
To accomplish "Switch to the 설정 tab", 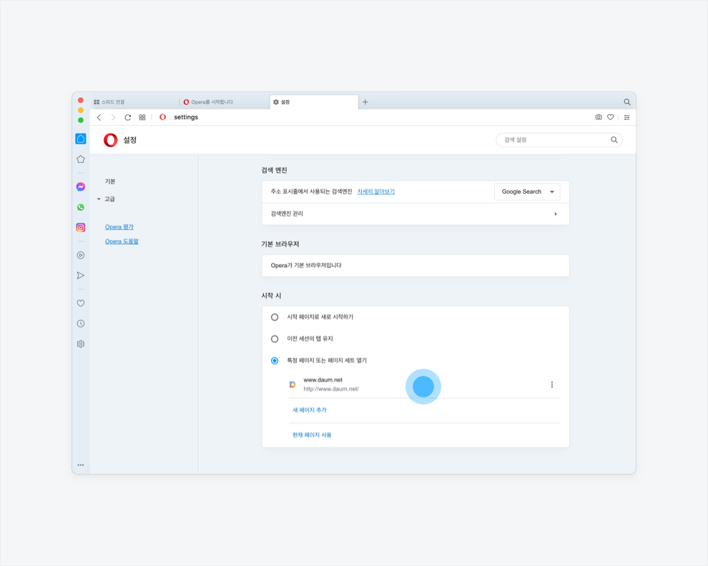I will pos(314,102).
